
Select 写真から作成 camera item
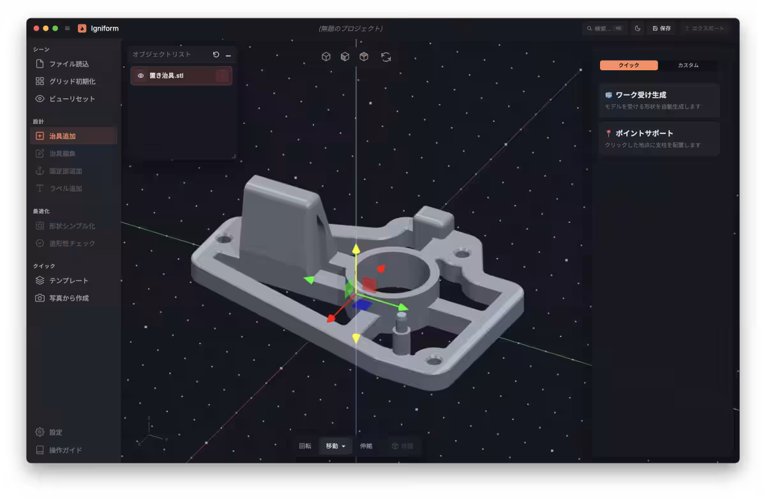coord(73,298)
